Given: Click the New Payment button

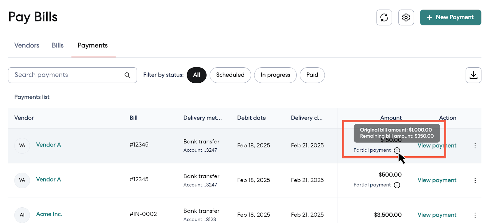Looking at the screenshot, I should 450,18.
